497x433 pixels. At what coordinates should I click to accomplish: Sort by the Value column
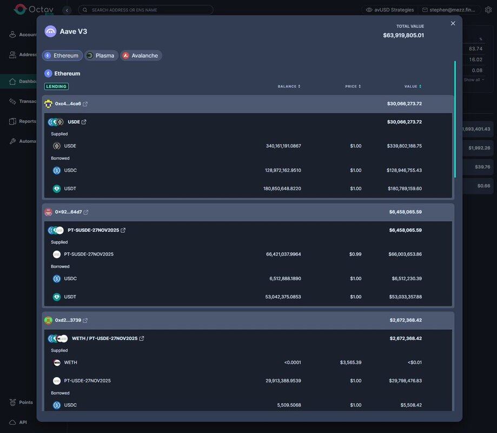pos(413,87)
